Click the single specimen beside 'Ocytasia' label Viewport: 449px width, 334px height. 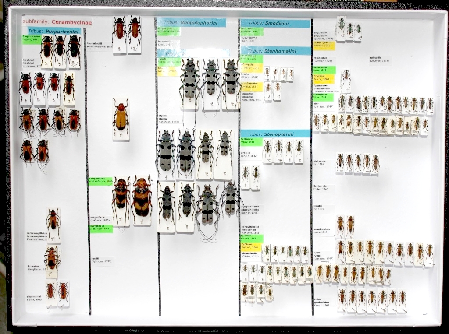pos(346,81)
